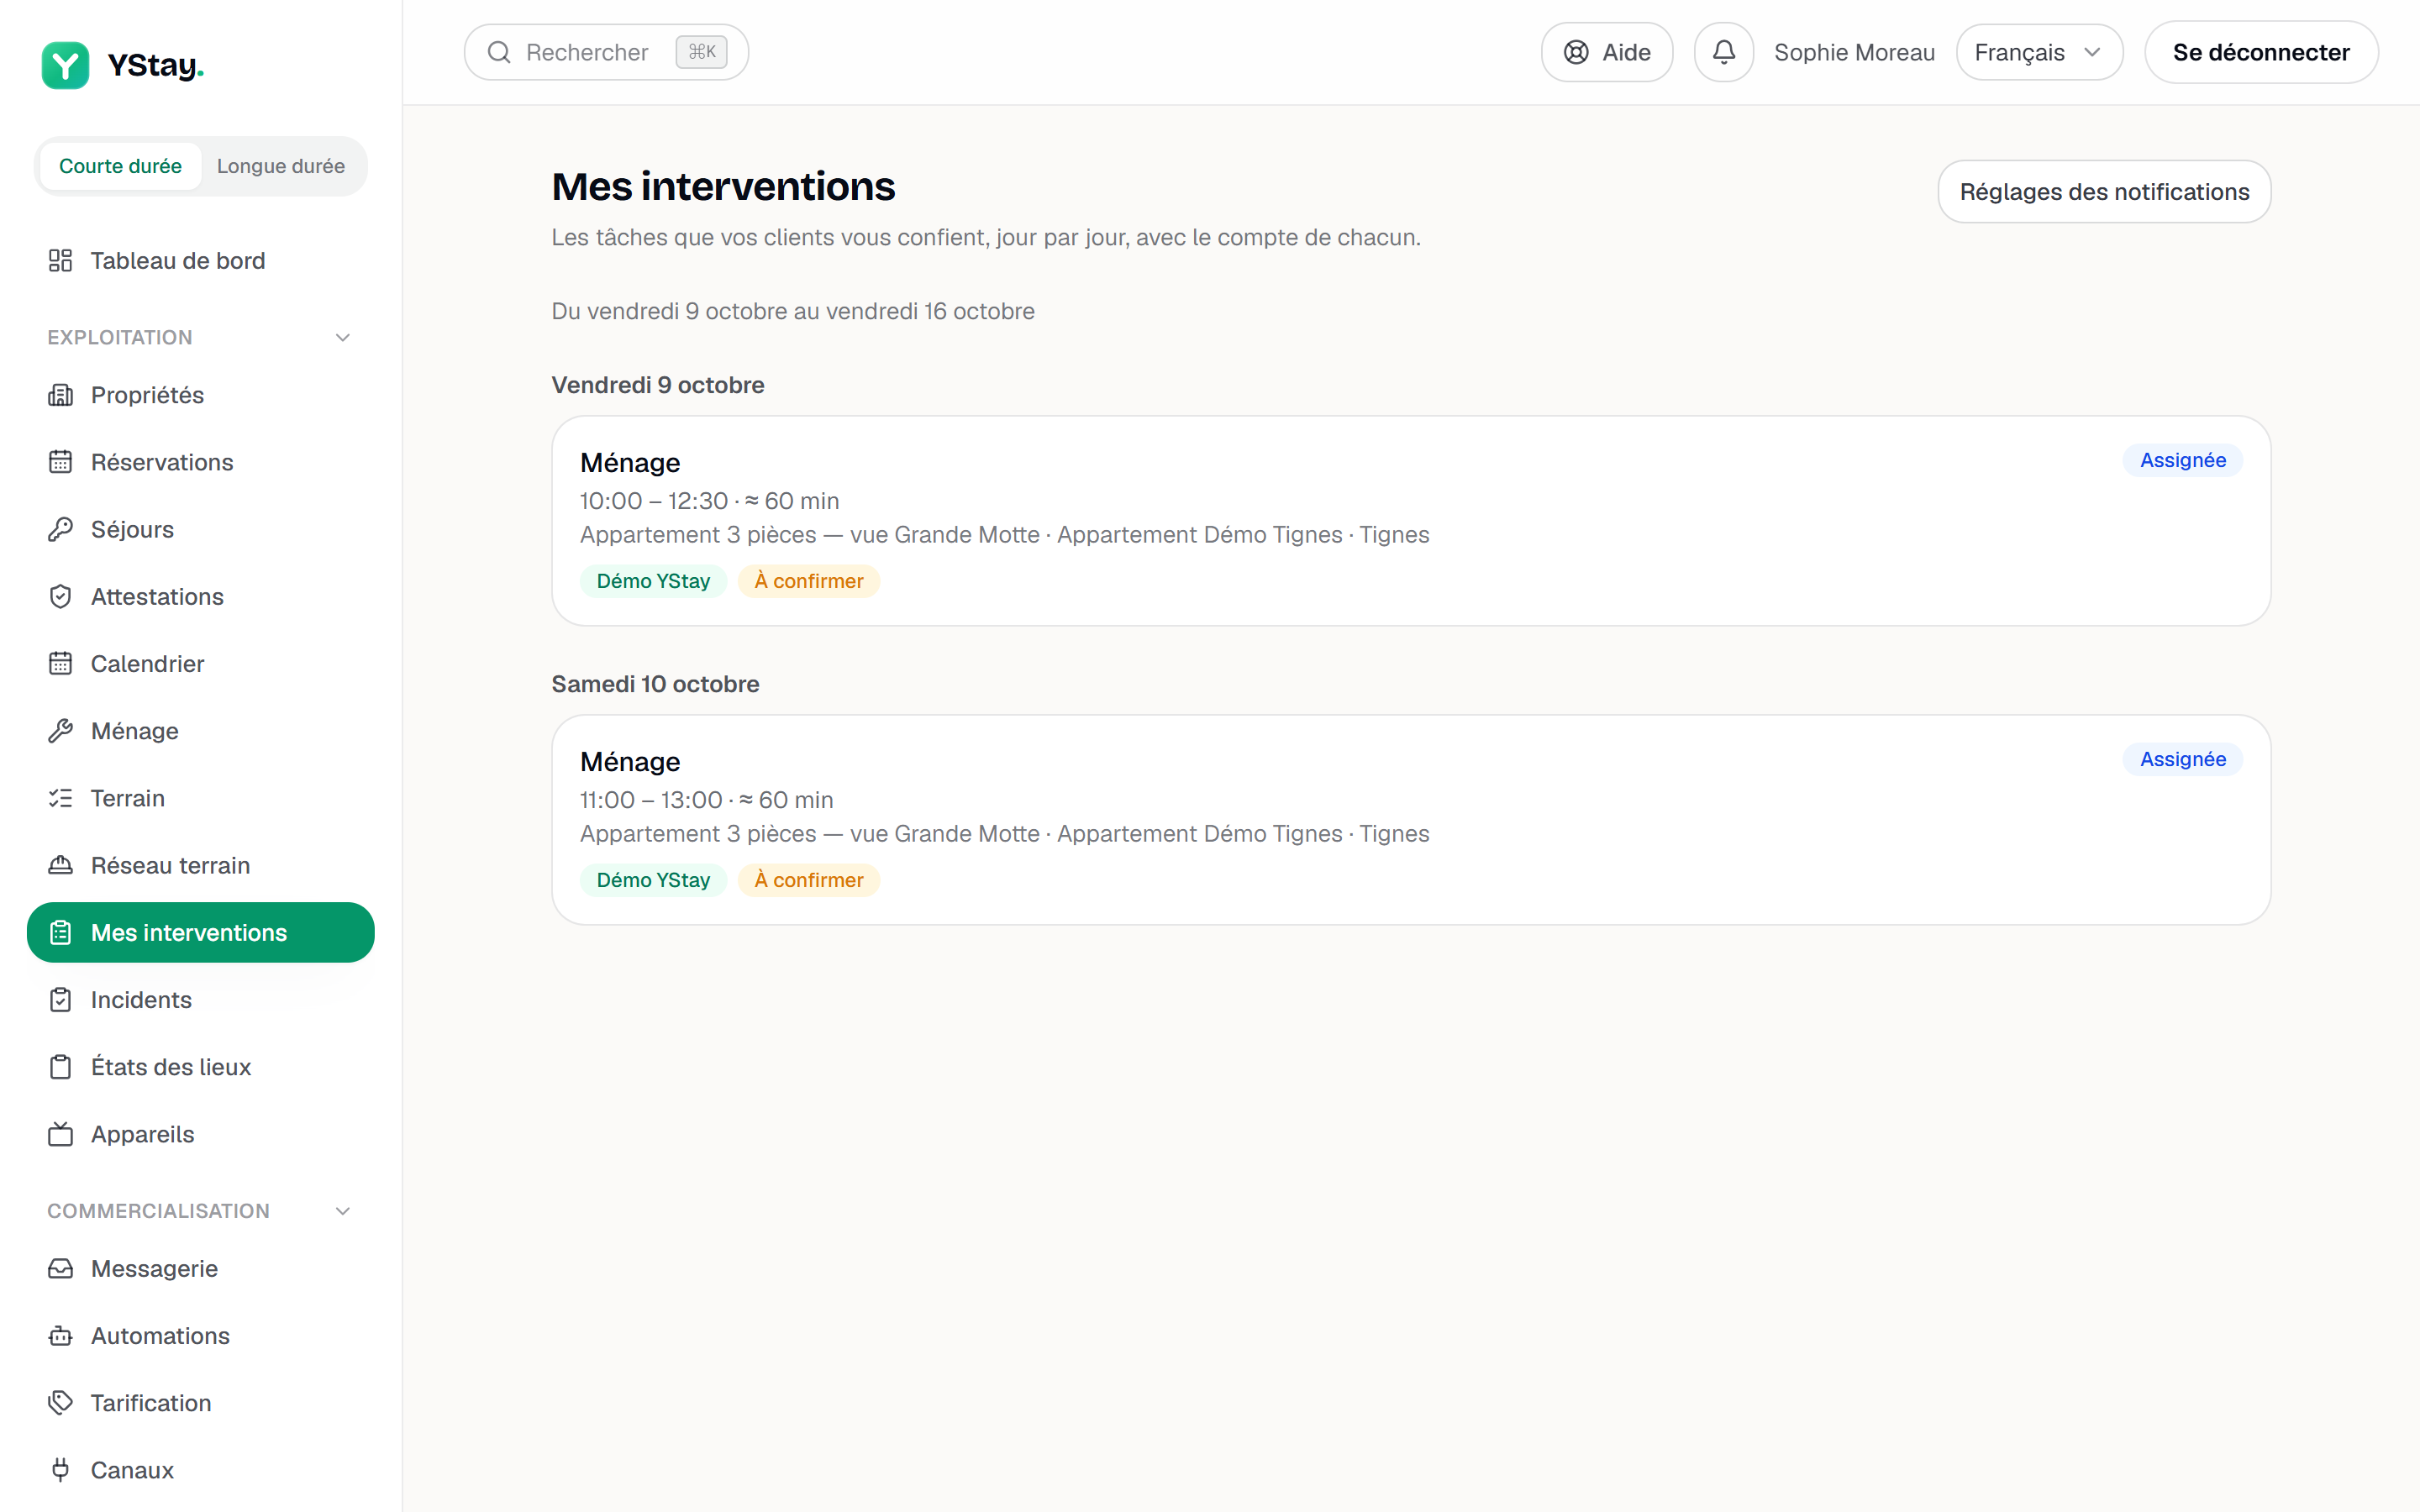Click the Séjours key icon

pos(60,529)
